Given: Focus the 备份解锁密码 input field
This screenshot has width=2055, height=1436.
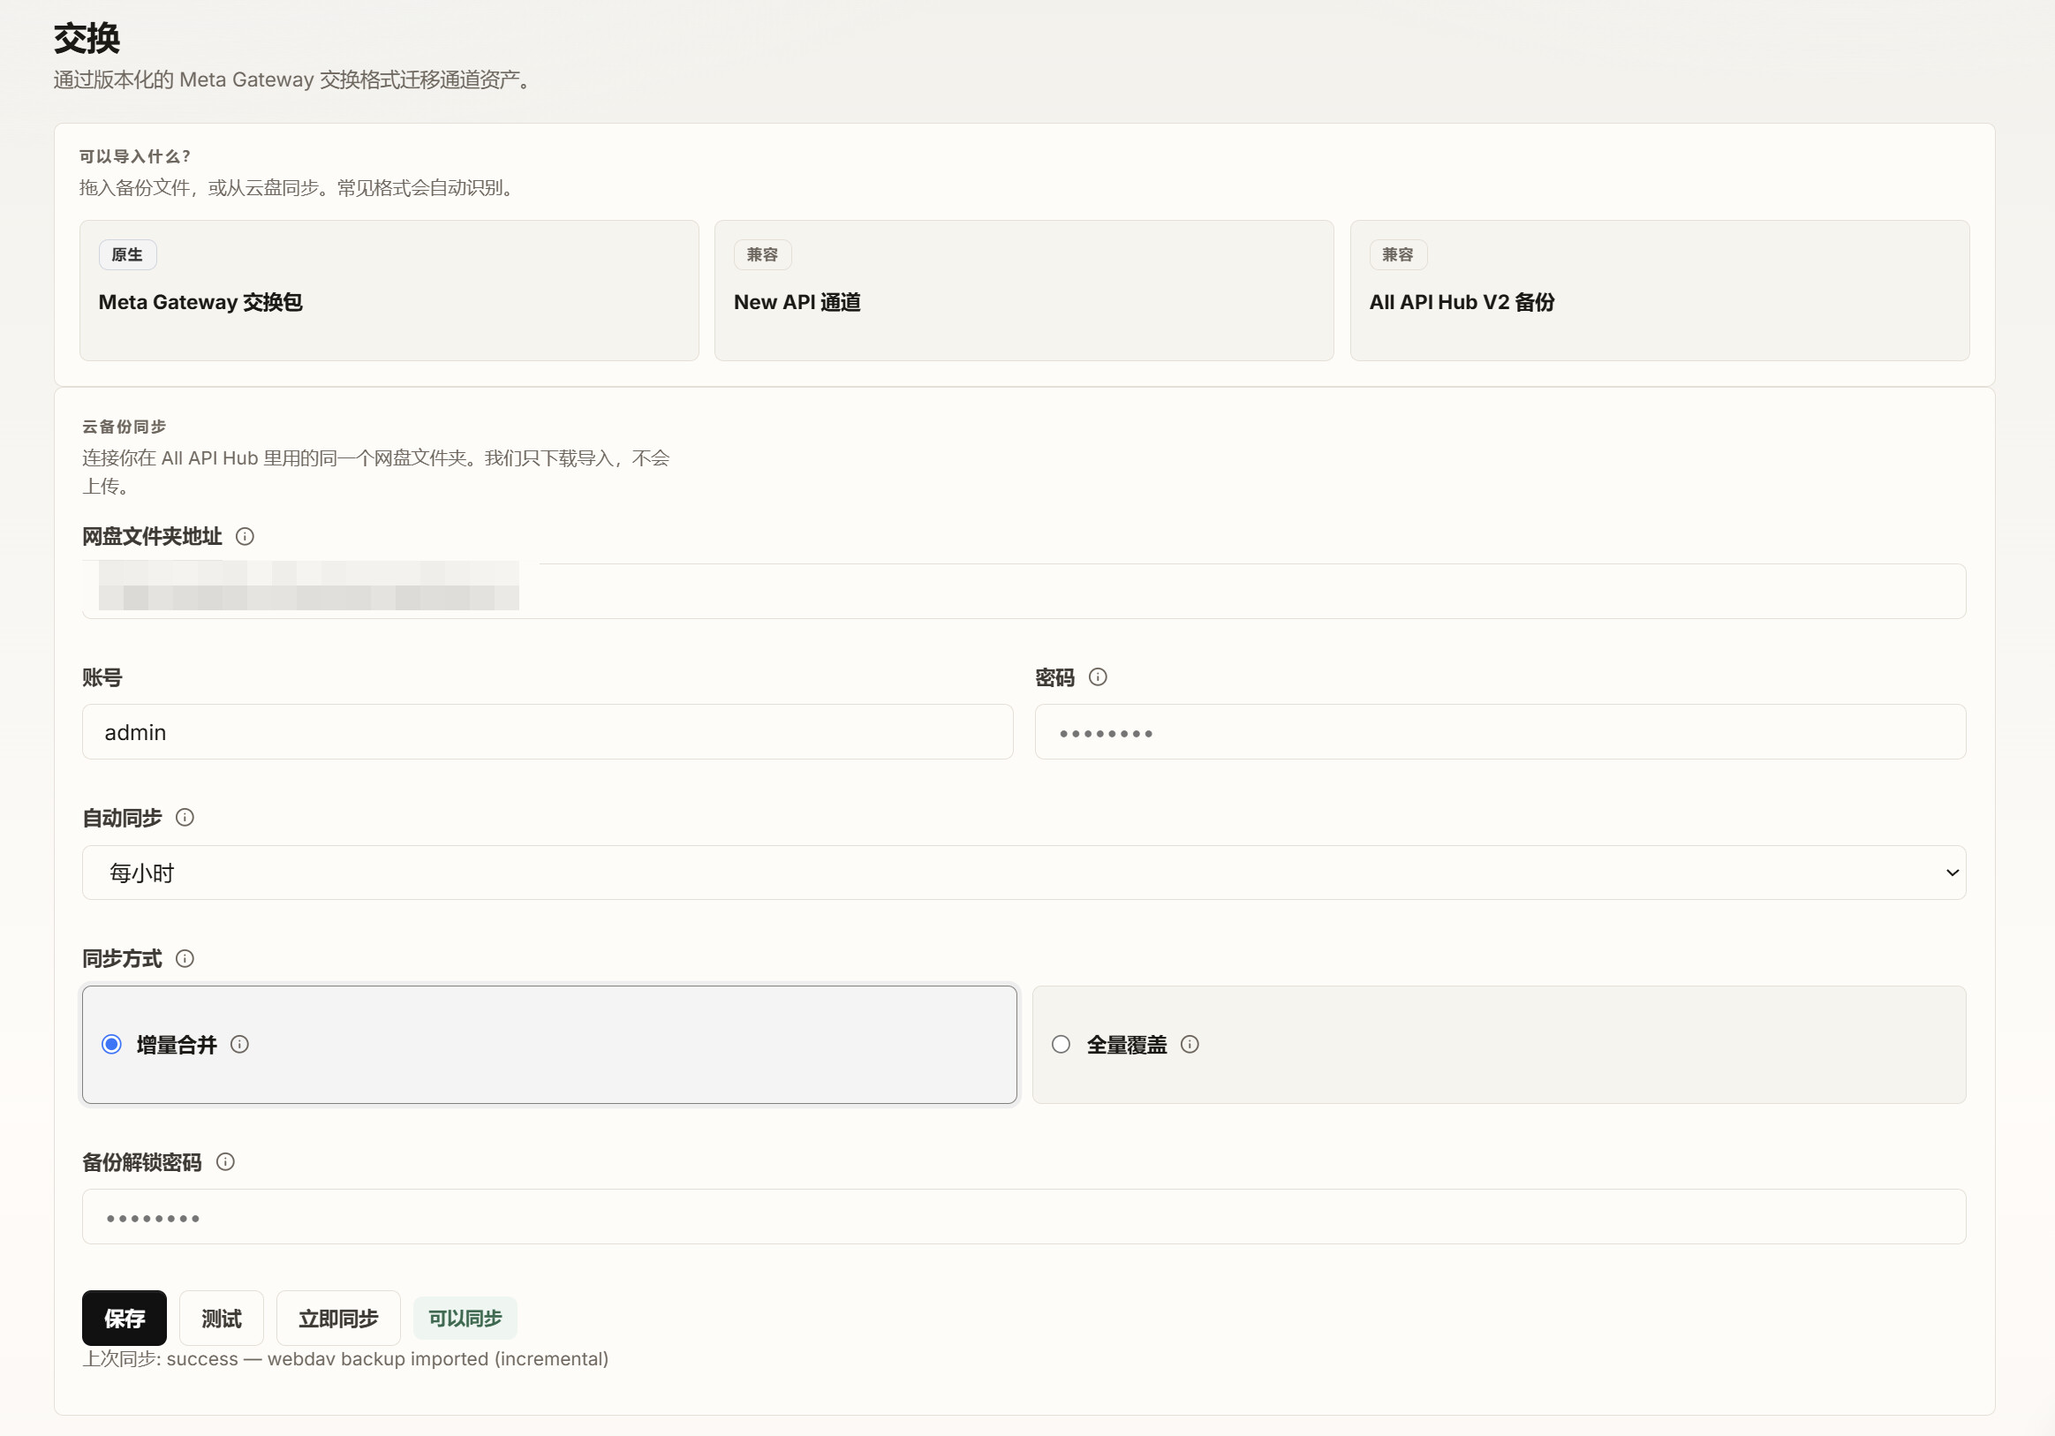Looking at the screenshot, I should [x=1024, y=1217].
